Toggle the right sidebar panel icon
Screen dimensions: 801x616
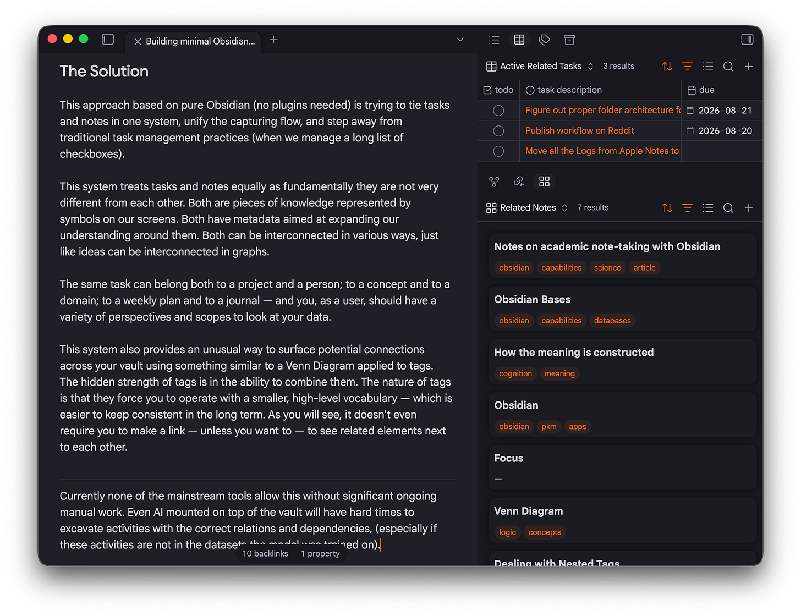(747, 39)
